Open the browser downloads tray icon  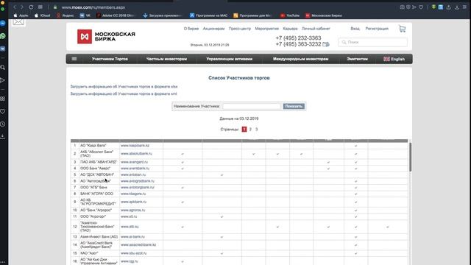(456, 7)
